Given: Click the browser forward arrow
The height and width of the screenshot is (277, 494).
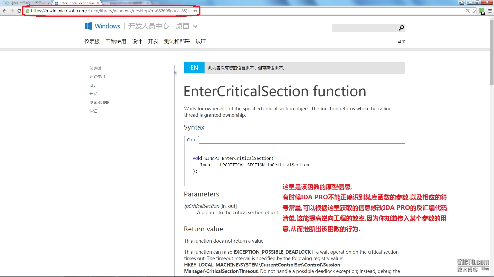Looking at the screenshot, I should (12, 11).
